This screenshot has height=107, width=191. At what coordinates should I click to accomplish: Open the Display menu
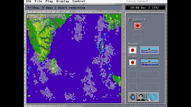click(x=63, y=1)
